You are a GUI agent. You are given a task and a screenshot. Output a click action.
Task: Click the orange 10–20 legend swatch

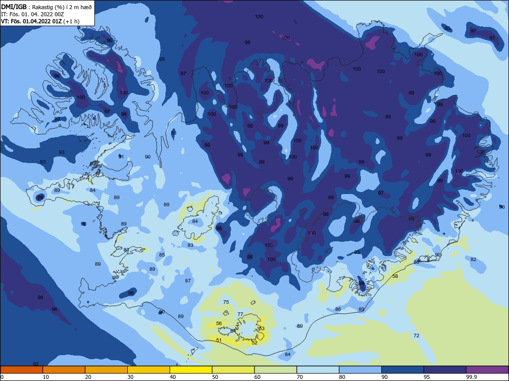64,370
